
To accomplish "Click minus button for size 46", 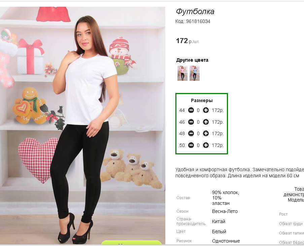I will tap(191, 122).
